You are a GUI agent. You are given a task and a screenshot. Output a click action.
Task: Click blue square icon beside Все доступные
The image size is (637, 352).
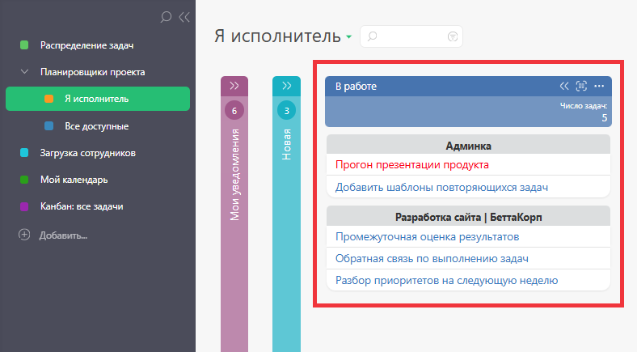pyautogui.click(x=49, y=126)
